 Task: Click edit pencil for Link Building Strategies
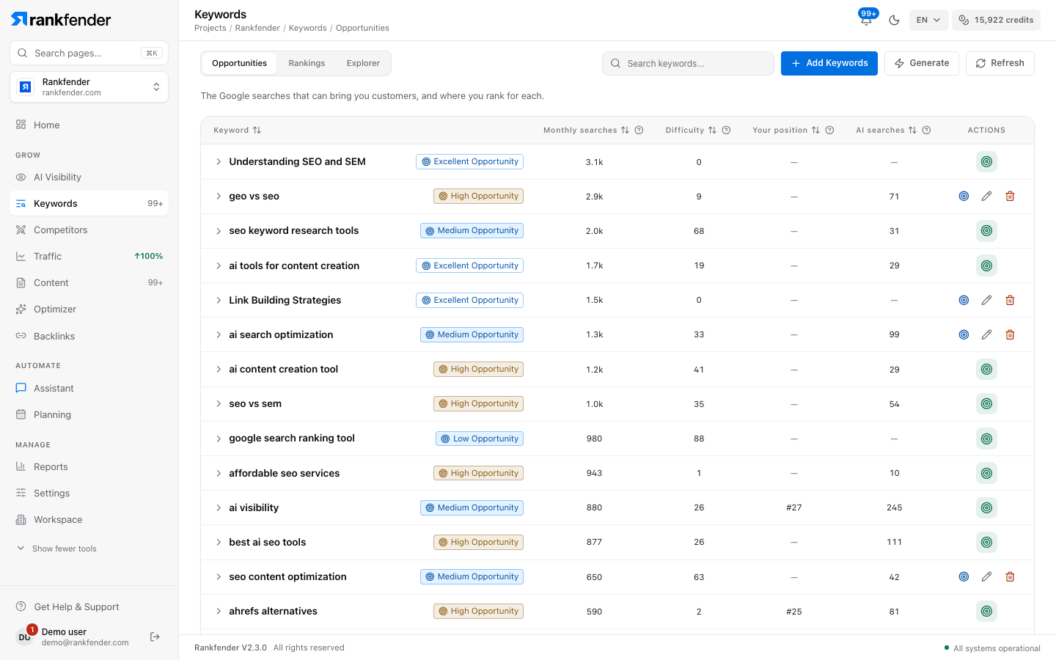click(987, 300)
